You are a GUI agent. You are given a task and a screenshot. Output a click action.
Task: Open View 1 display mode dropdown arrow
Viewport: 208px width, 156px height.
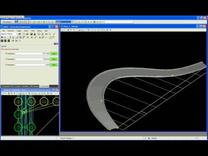point(5,94)
